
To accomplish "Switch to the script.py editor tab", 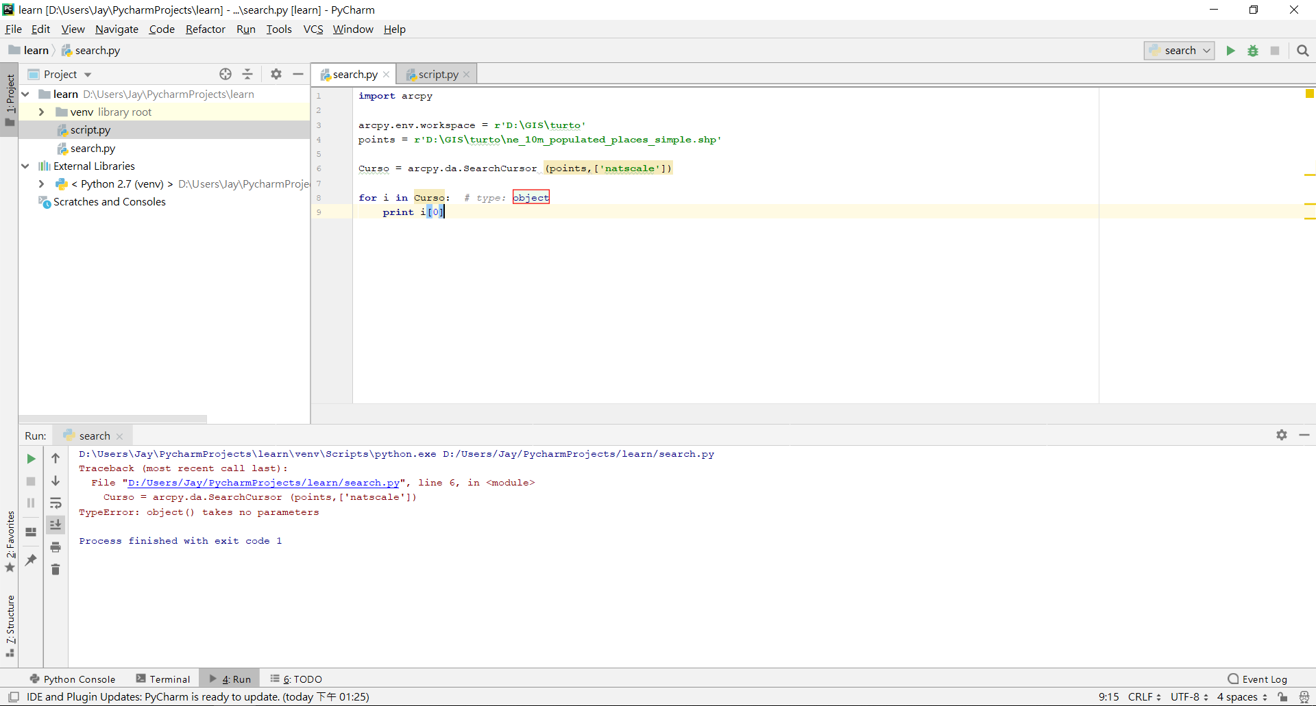I will tap(437, 74).
